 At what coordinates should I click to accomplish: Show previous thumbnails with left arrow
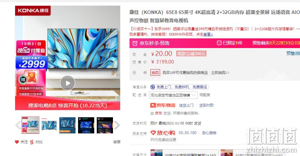pos(18,125)
